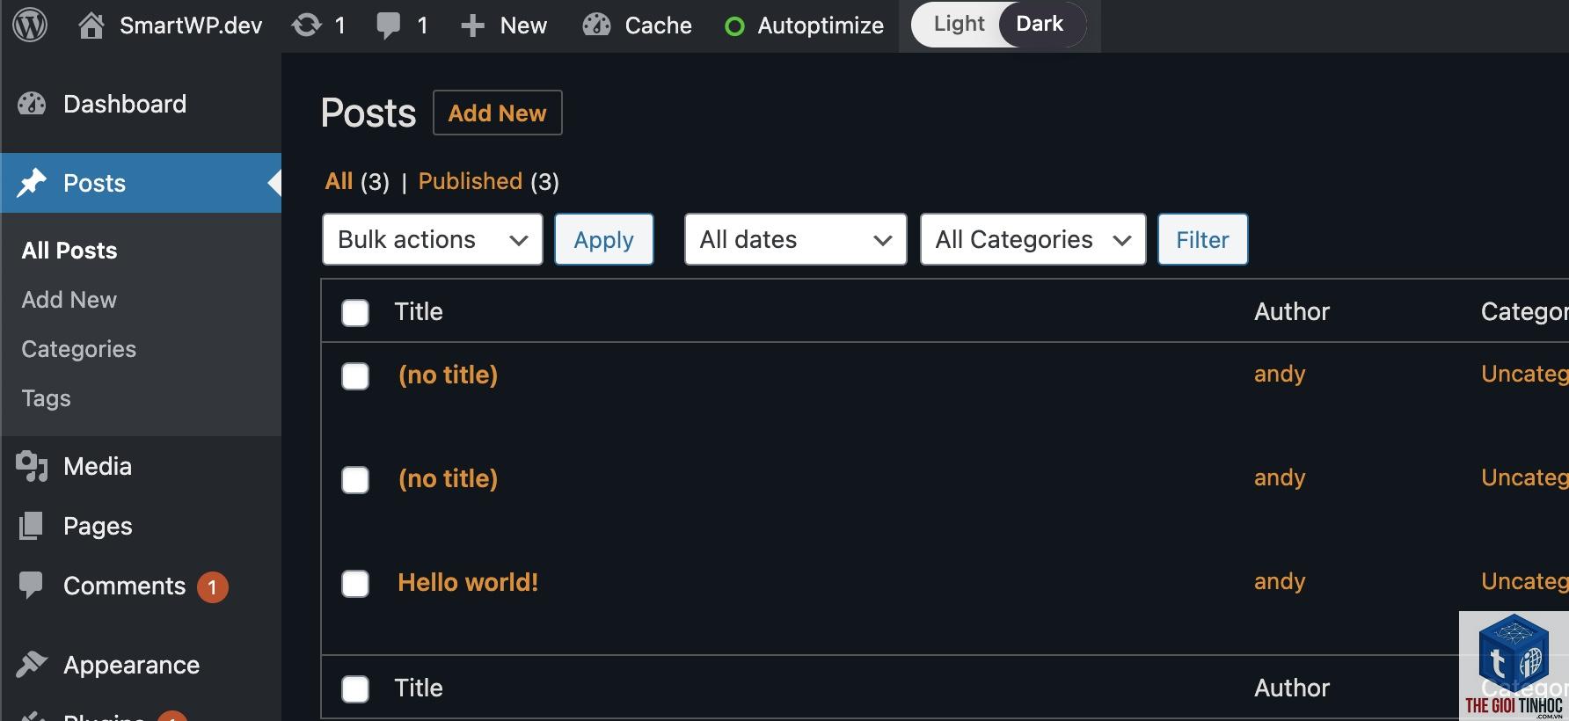Viewport: 1569px width, 721px height.
Task: Click the Comments bubble icon in the sidebar
Action: pyautogui.click(x=31, y=586)
